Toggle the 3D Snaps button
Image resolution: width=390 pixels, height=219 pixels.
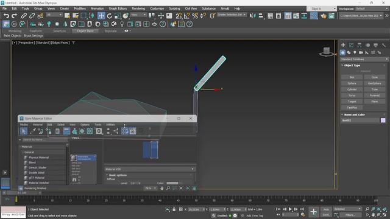[x=179, y=16]
